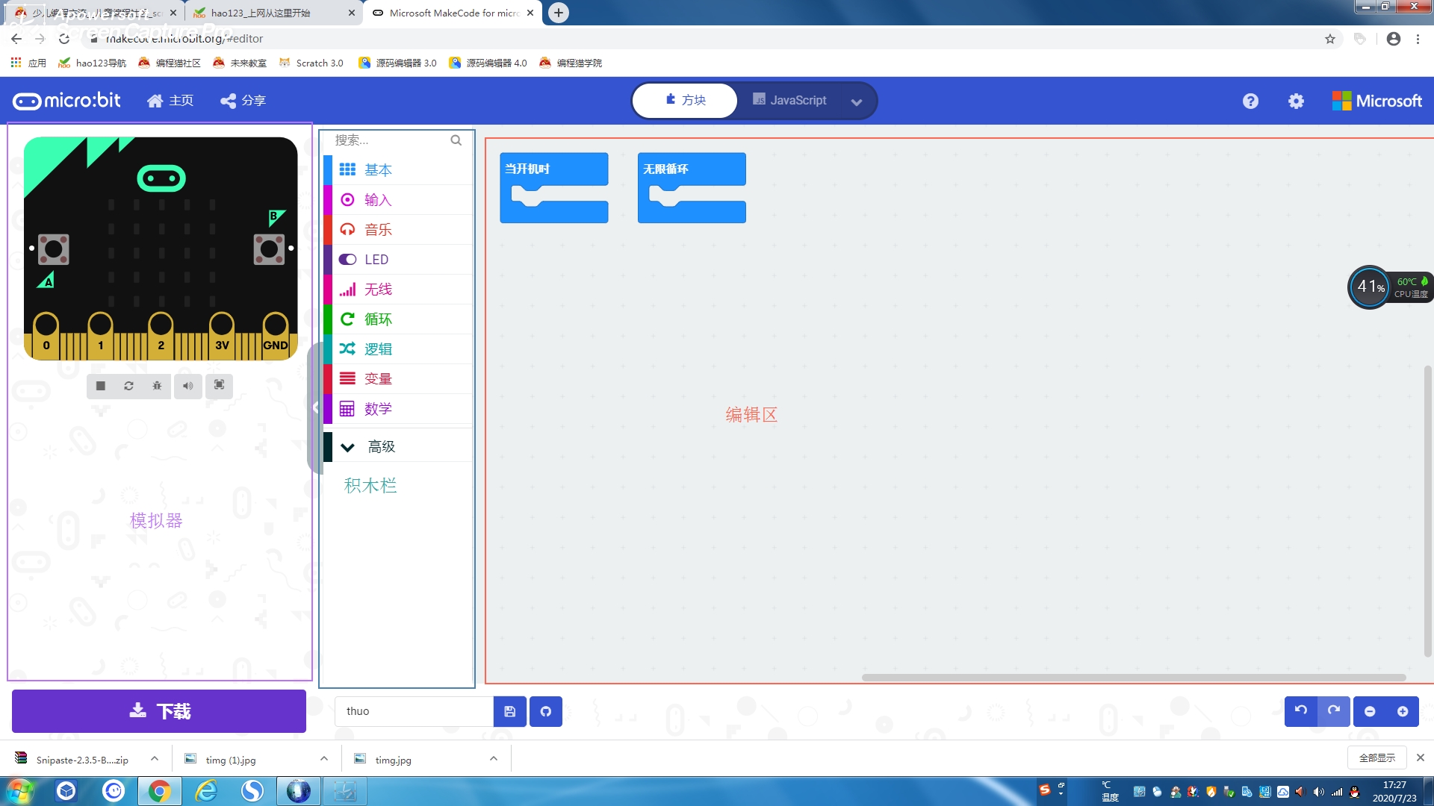Open the 变量 block category
This screenshot has width=1434, height=806.
click(x=398, y=379)
